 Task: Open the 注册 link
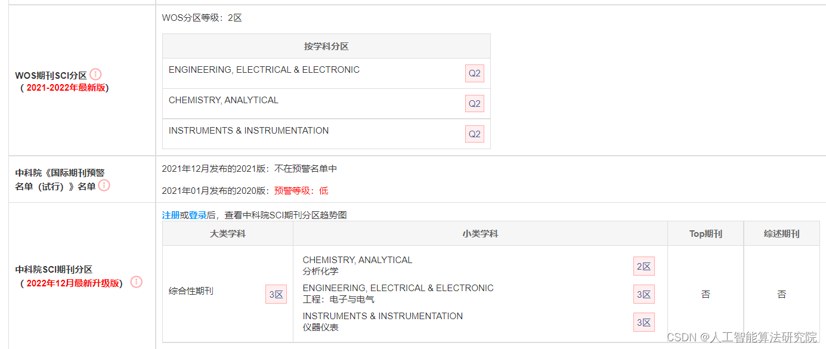tap(171, 215)
